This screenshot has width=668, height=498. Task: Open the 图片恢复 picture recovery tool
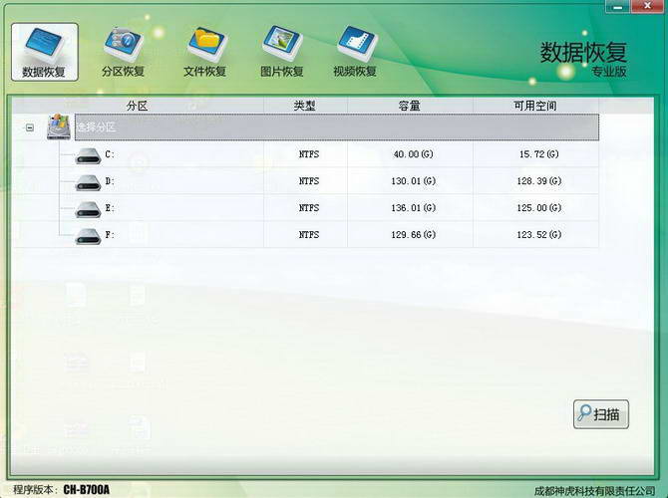click(x=281, y=52)
